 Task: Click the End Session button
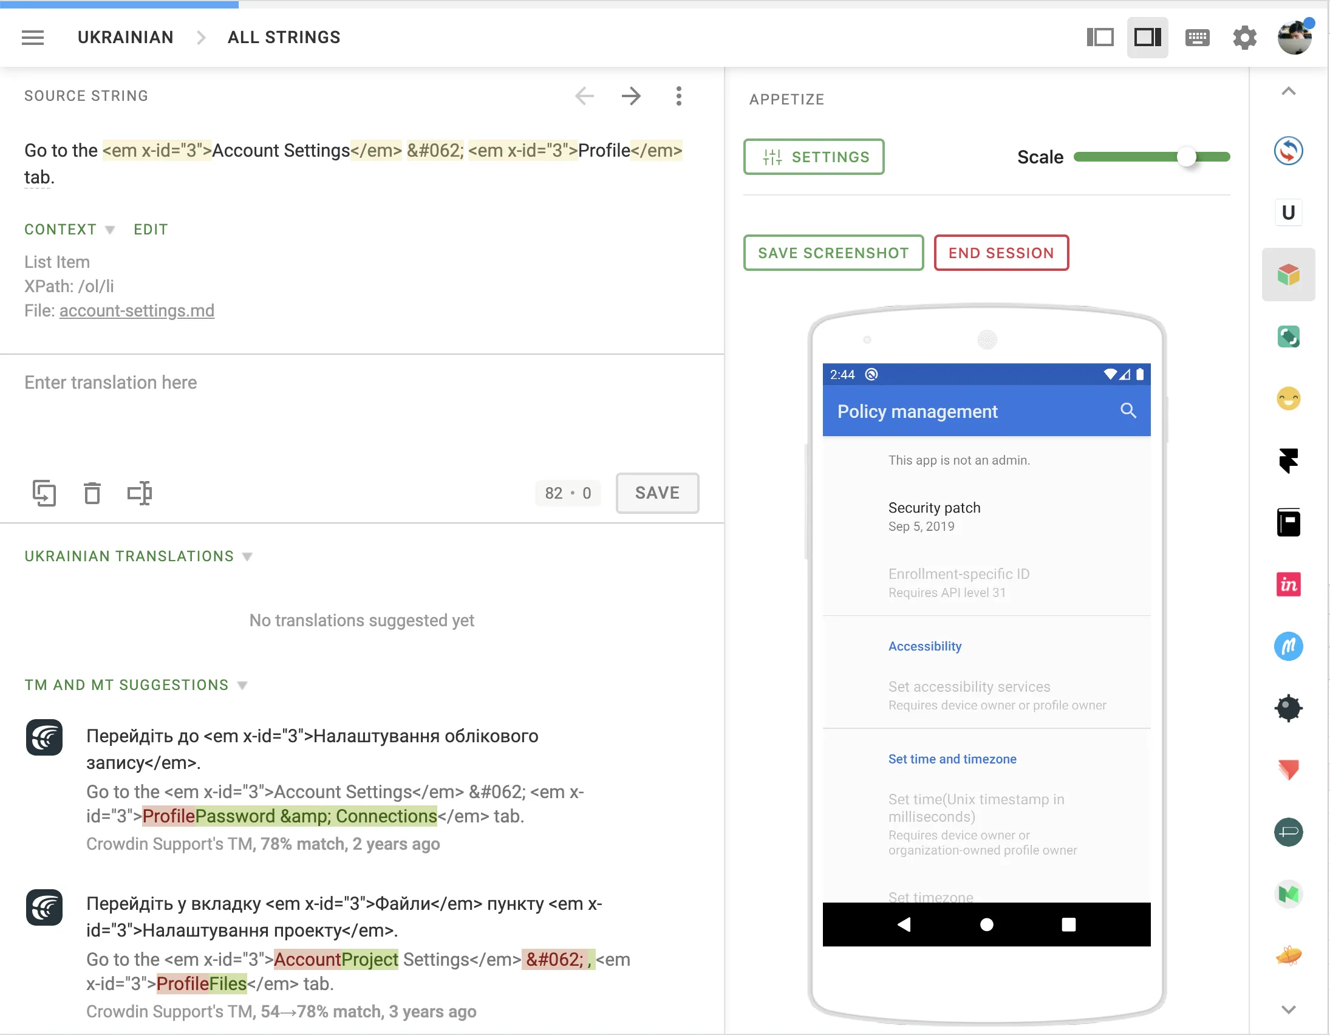(x=1001, y=253)
